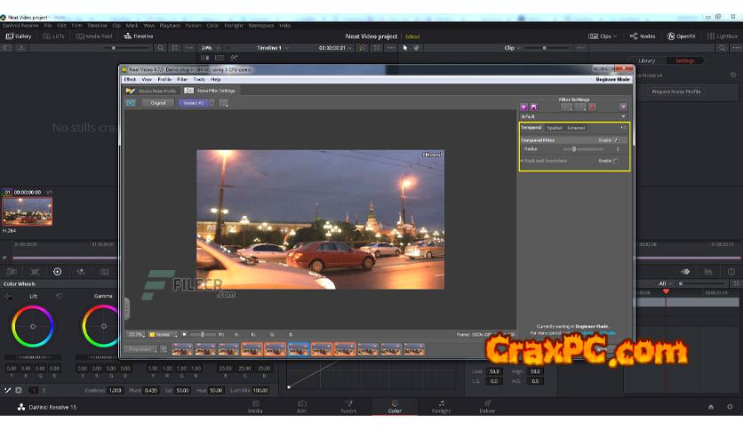This screenshot has width=743, height=430.
Task: Switch to the Spatial tab
Action: 555,128
